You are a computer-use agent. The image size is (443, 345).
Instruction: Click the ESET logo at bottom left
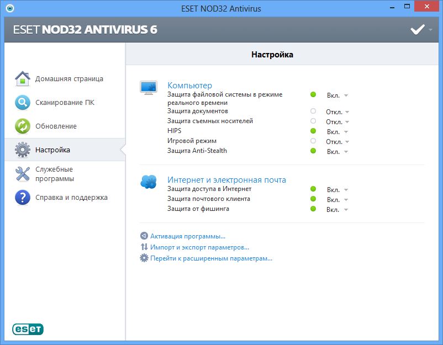point(28,329)
